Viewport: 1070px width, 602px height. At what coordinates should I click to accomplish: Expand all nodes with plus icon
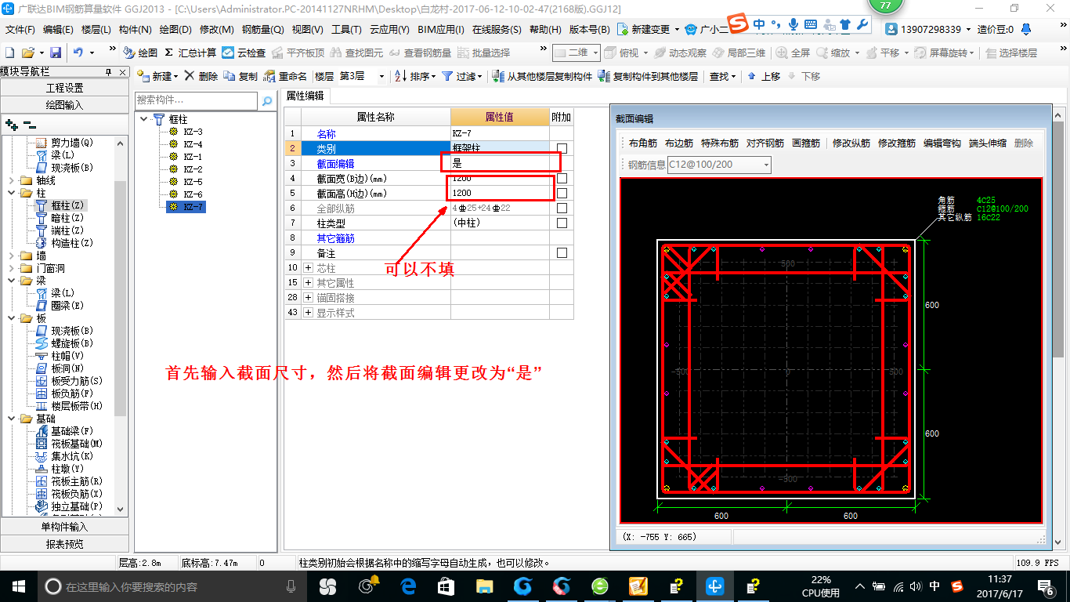click(x=11, y=125)
